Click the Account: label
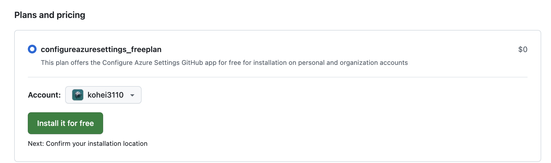The width and height of the screenshot is (551, 163). click(x=44, y=95)
